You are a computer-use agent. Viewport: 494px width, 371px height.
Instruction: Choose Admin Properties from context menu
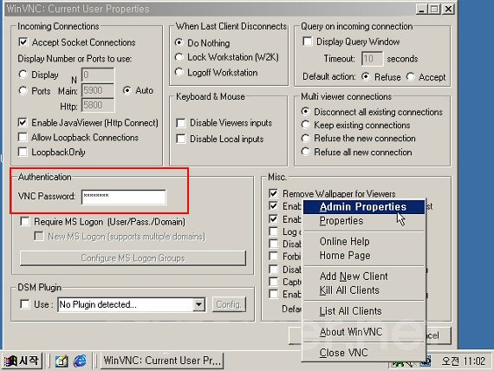point(364,207)
